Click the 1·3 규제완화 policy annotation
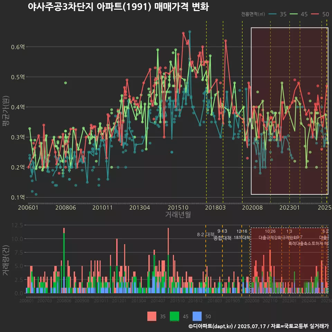Image resolution: width=332 pixels, height=332 pixels. click(289, 234)
